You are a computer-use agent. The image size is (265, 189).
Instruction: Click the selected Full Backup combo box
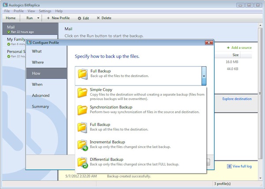coord(137,74)
